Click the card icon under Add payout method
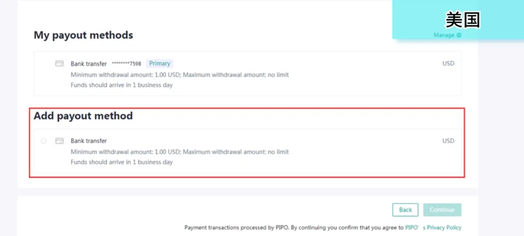The height and width of the screenshot is (236, 524). [60, 141]
